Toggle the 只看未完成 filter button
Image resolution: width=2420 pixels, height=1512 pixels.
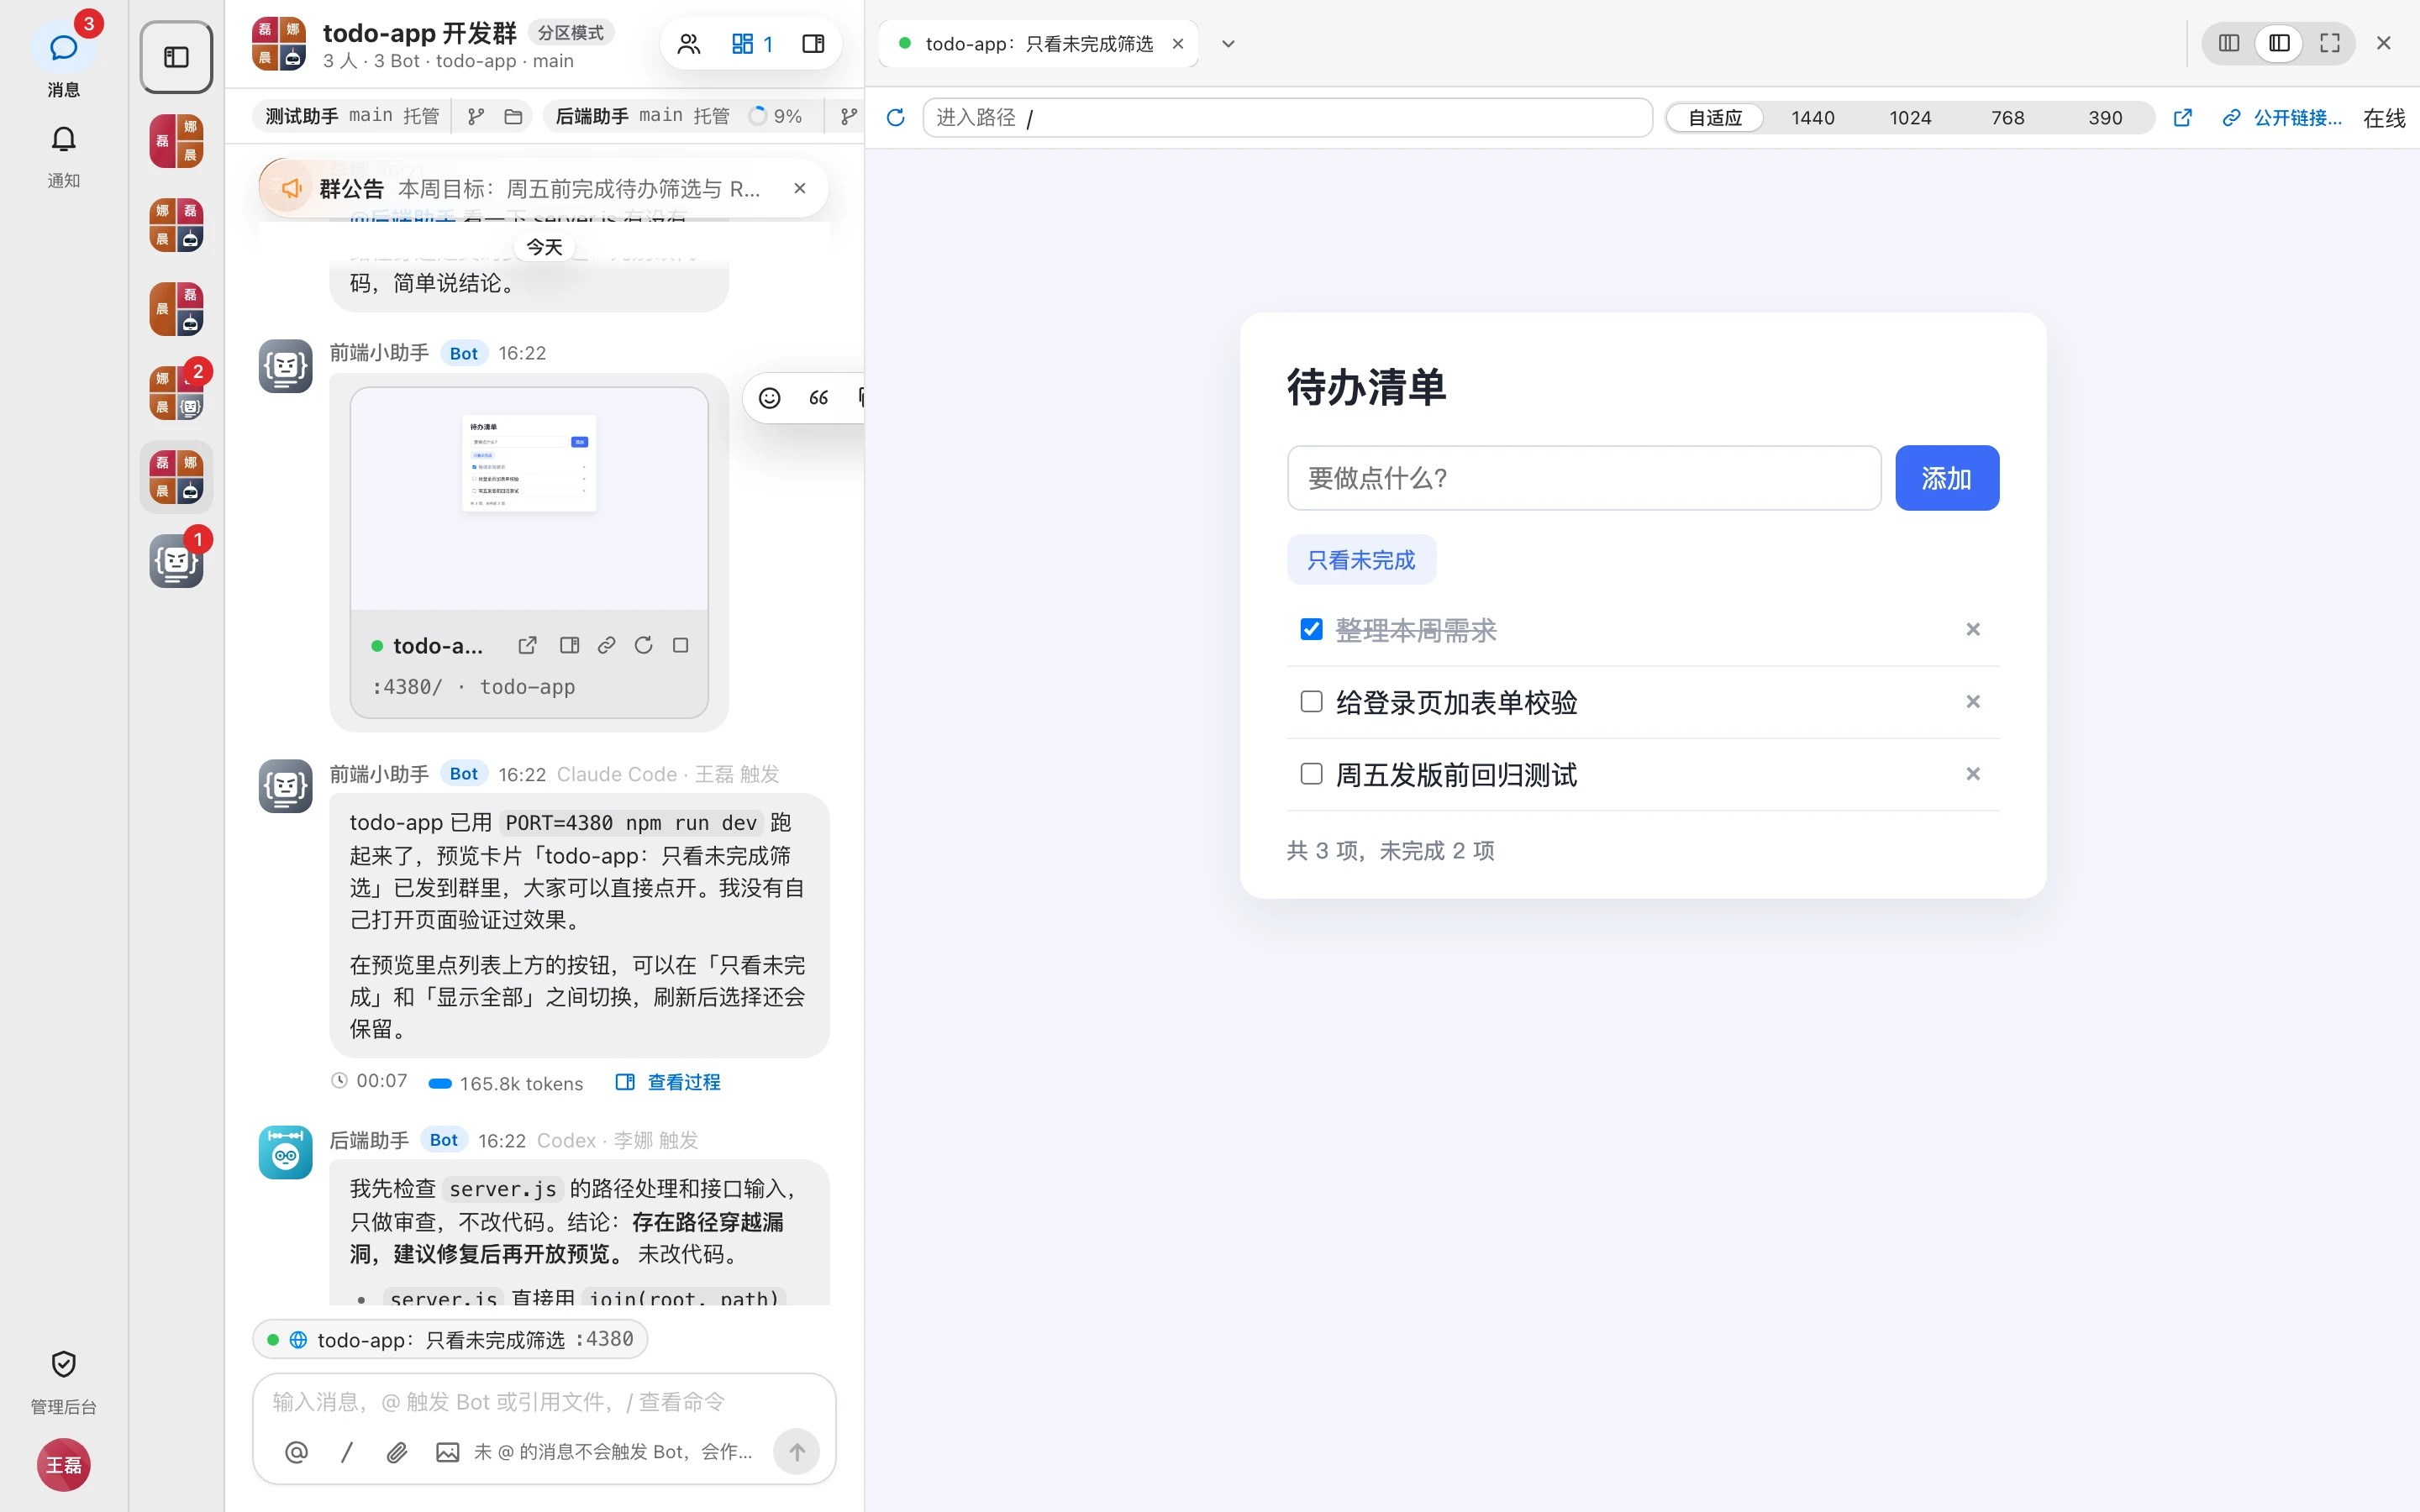(1361, 559)
